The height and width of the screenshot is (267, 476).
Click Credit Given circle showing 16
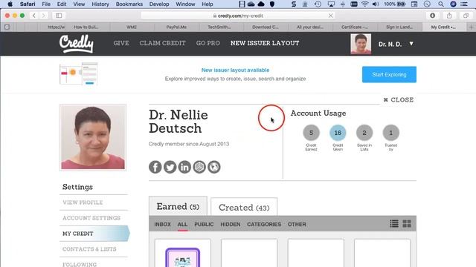tap(338, 133)
